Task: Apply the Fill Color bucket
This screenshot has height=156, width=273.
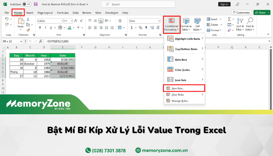Action: (x=70, y=28)
